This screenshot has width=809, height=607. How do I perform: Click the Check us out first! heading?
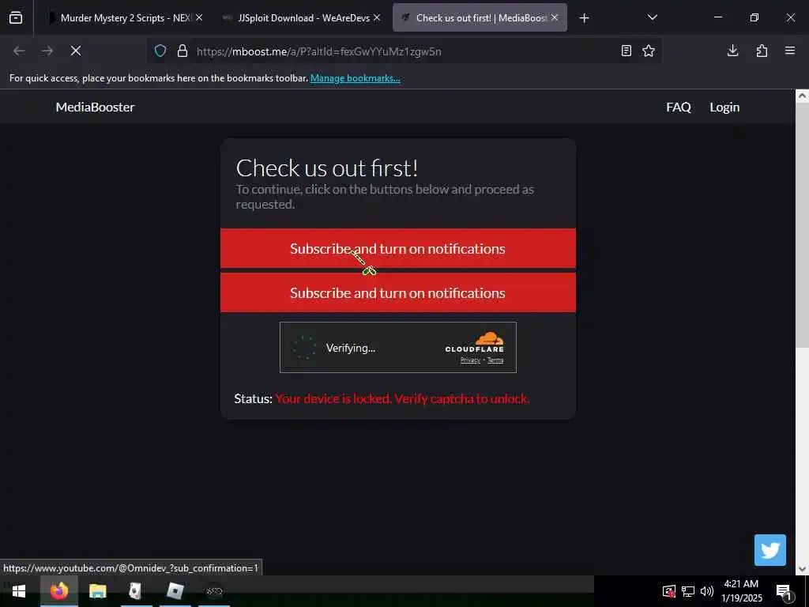[x=326, y=168]
